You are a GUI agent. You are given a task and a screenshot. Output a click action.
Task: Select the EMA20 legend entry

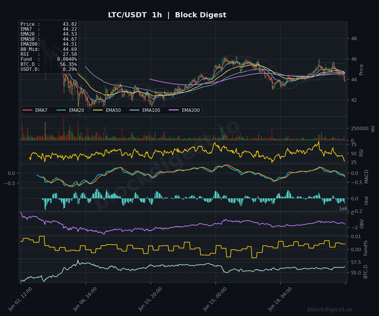tap(70, 110)
